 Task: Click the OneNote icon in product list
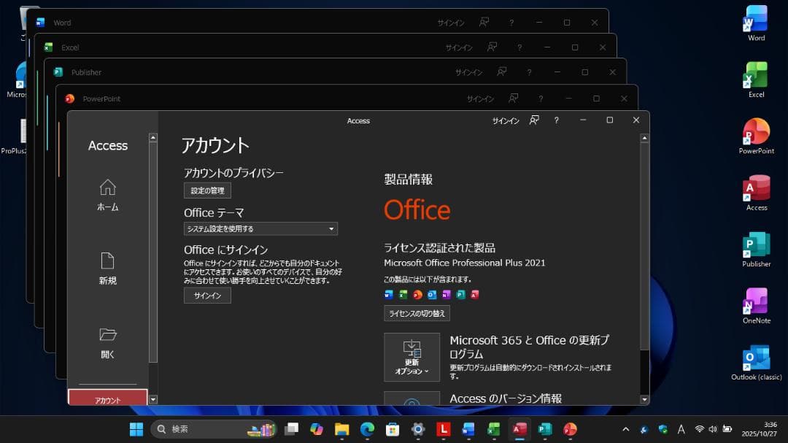coord(447,295)
